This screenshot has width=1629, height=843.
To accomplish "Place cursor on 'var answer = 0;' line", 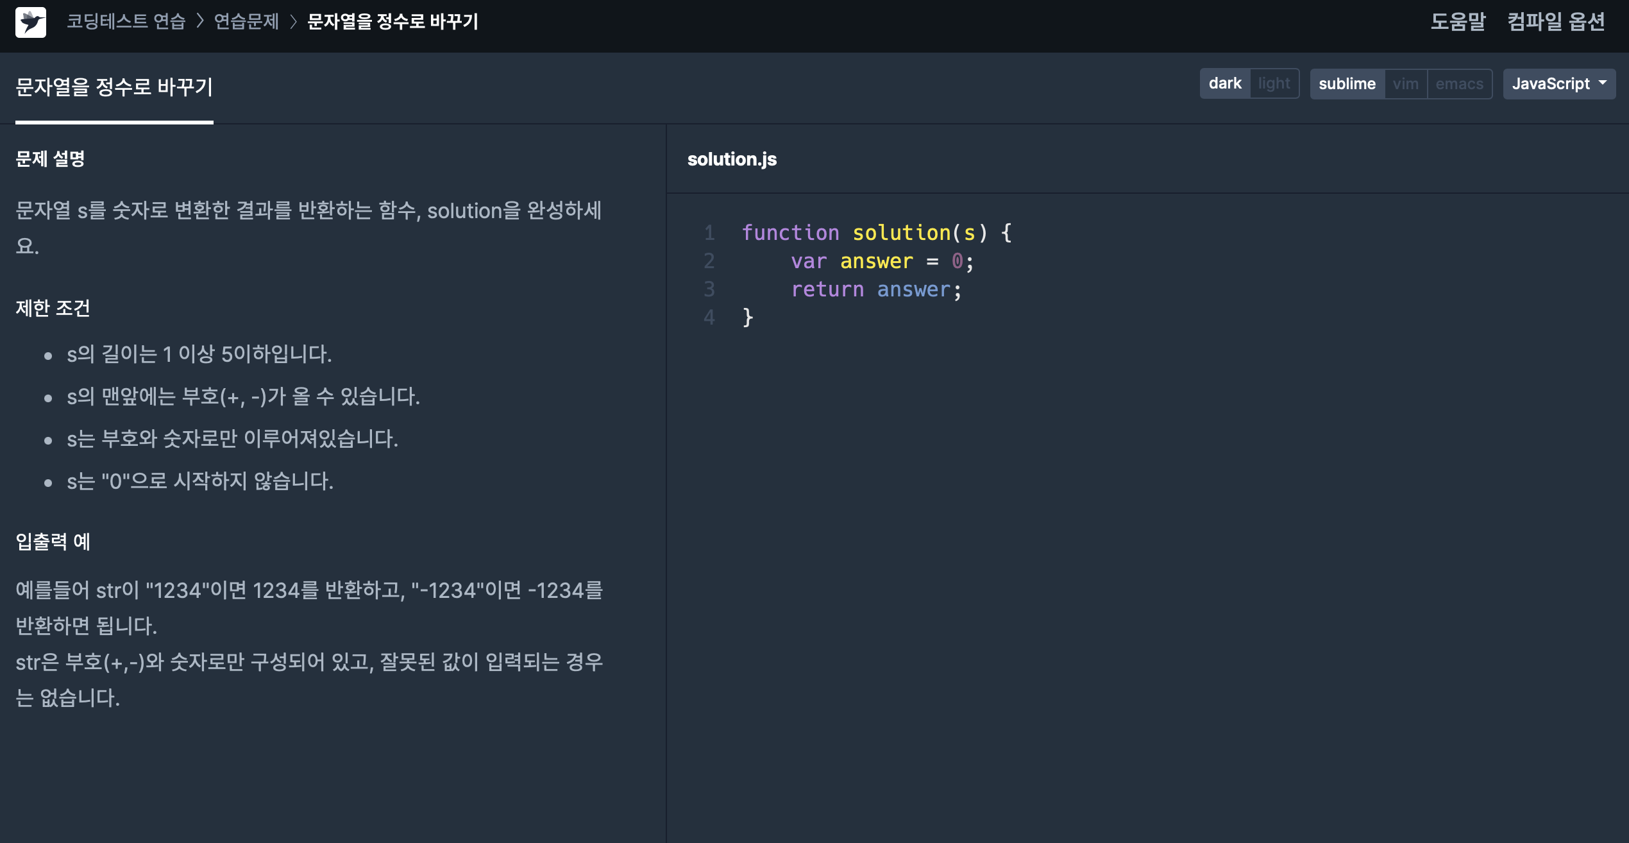I will click(882, 261).
